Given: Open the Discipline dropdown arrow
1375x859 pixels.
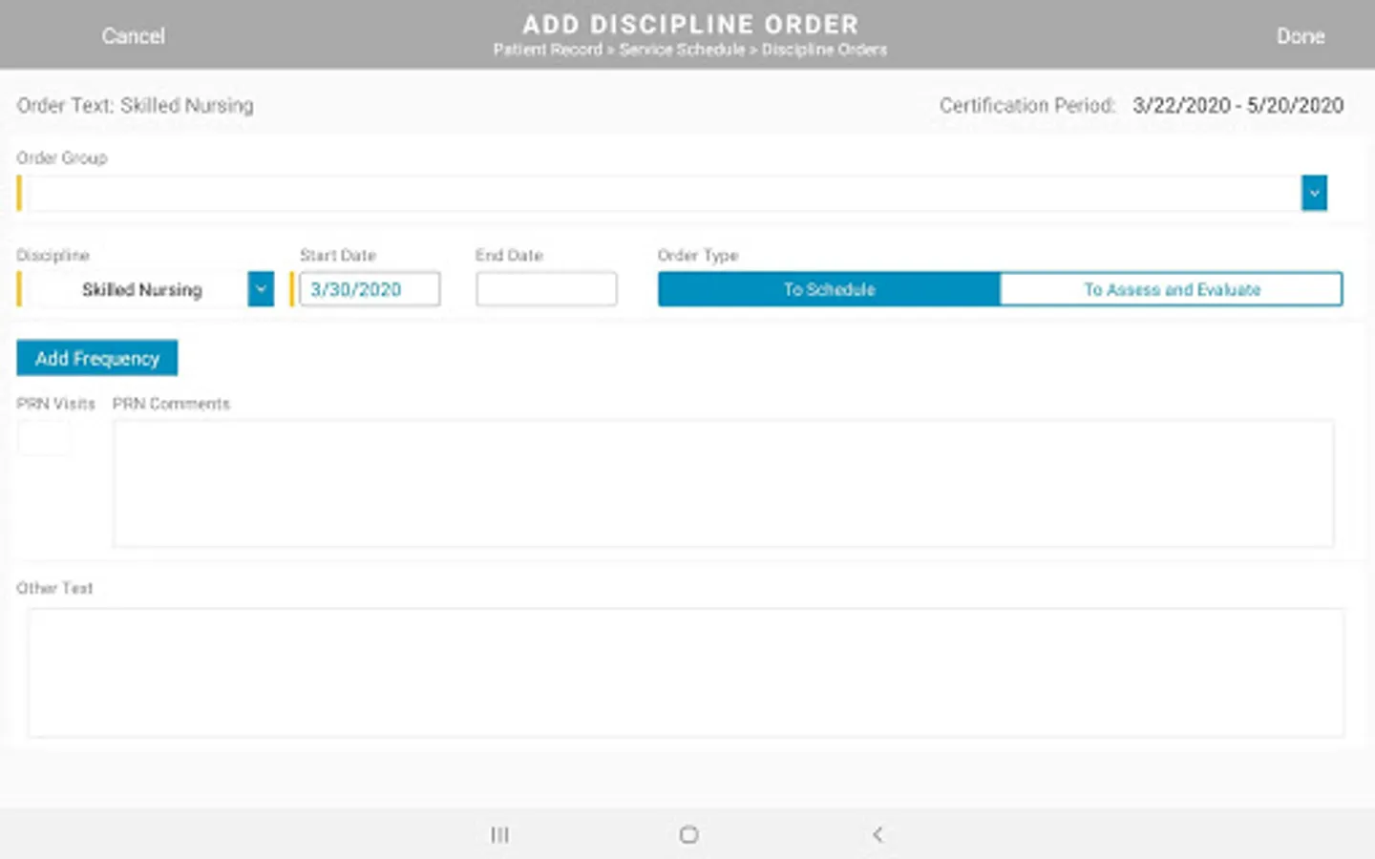Looking at the screenshot, I should tap(261, 289).
